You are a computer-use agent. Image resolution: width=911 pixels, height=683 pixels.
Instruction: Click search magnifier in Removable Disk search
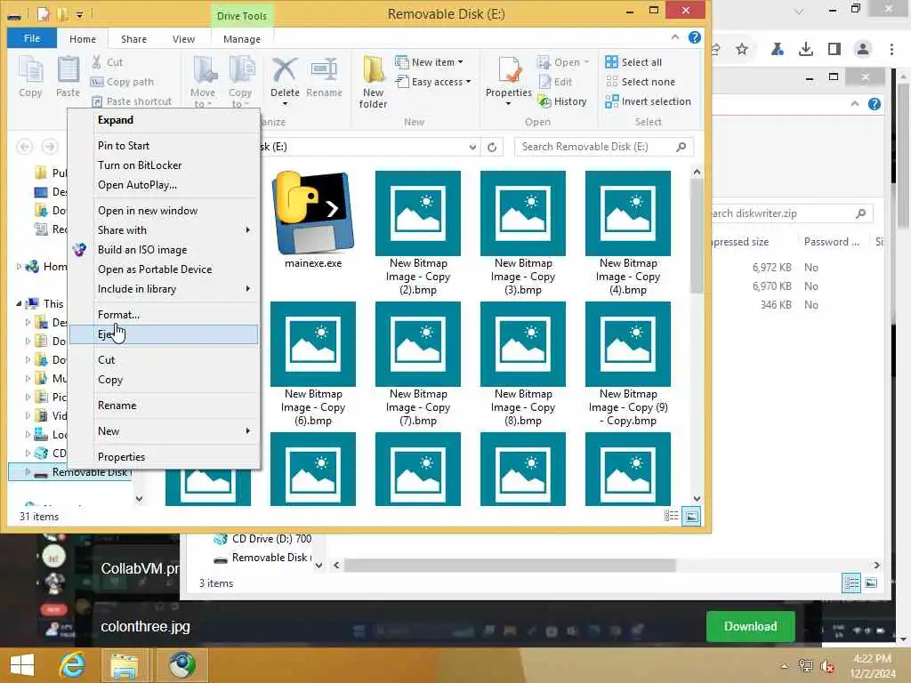pos(681,147)
